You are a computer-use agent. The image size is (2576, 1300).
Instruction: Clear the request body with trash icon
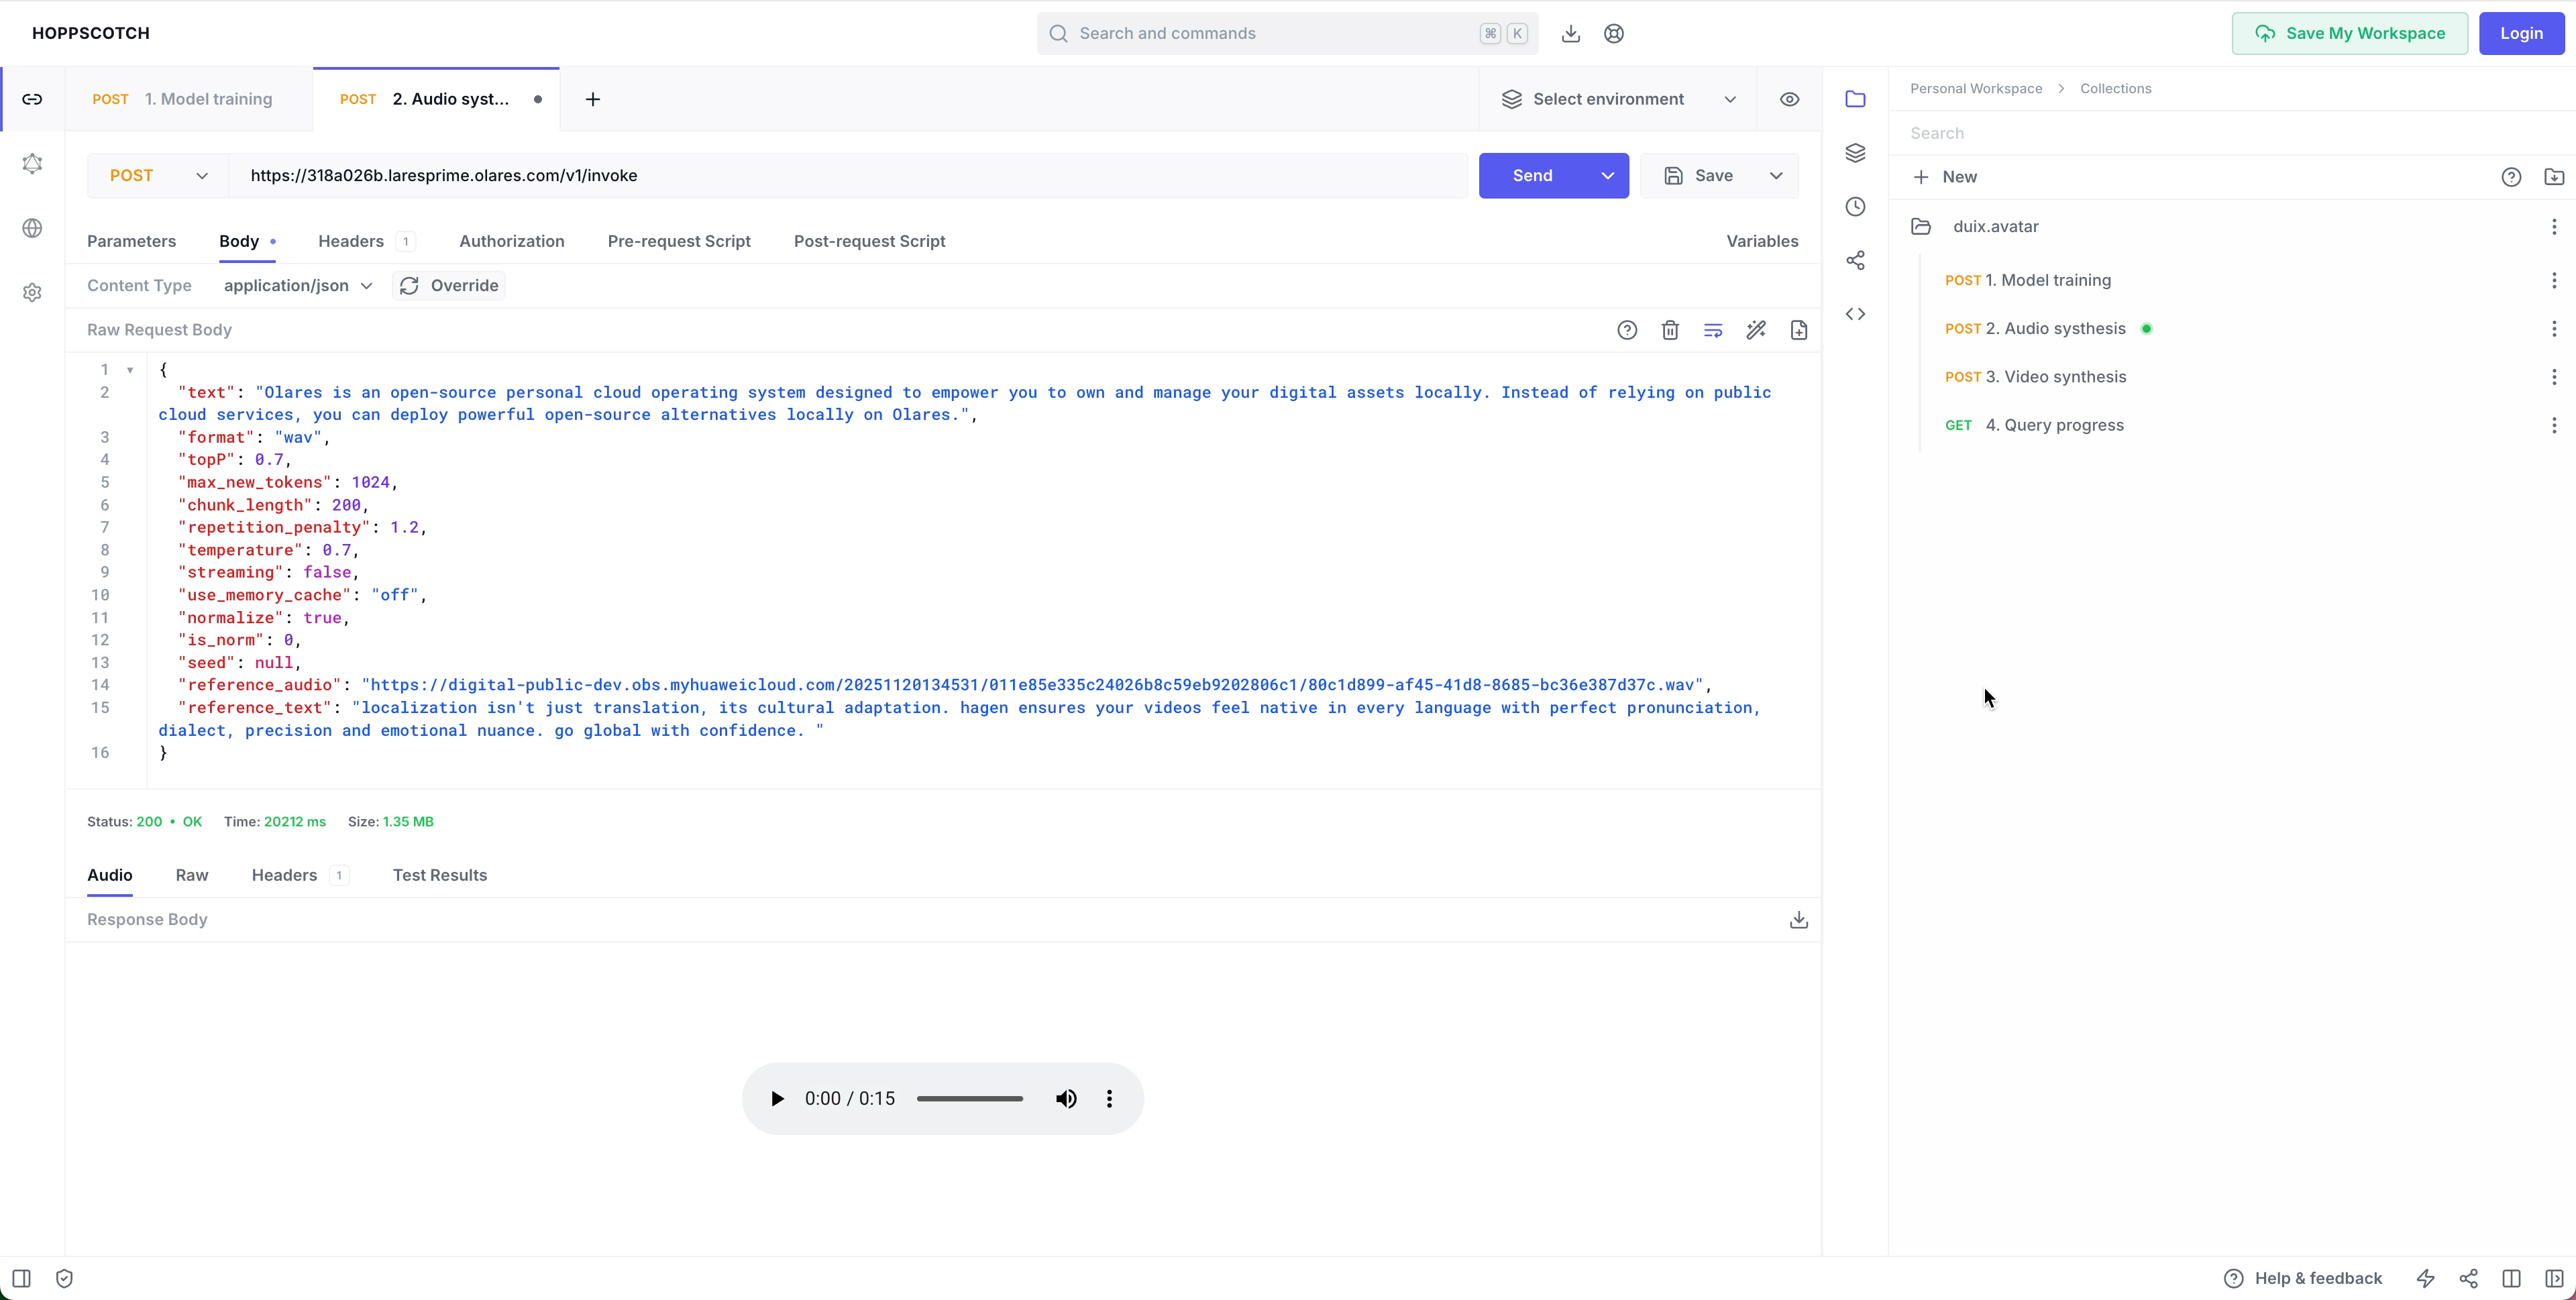(x=1670, y=329)
